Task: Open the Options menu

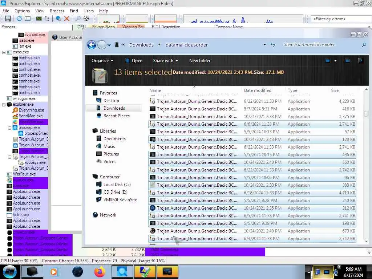Action: click(22, 11)
